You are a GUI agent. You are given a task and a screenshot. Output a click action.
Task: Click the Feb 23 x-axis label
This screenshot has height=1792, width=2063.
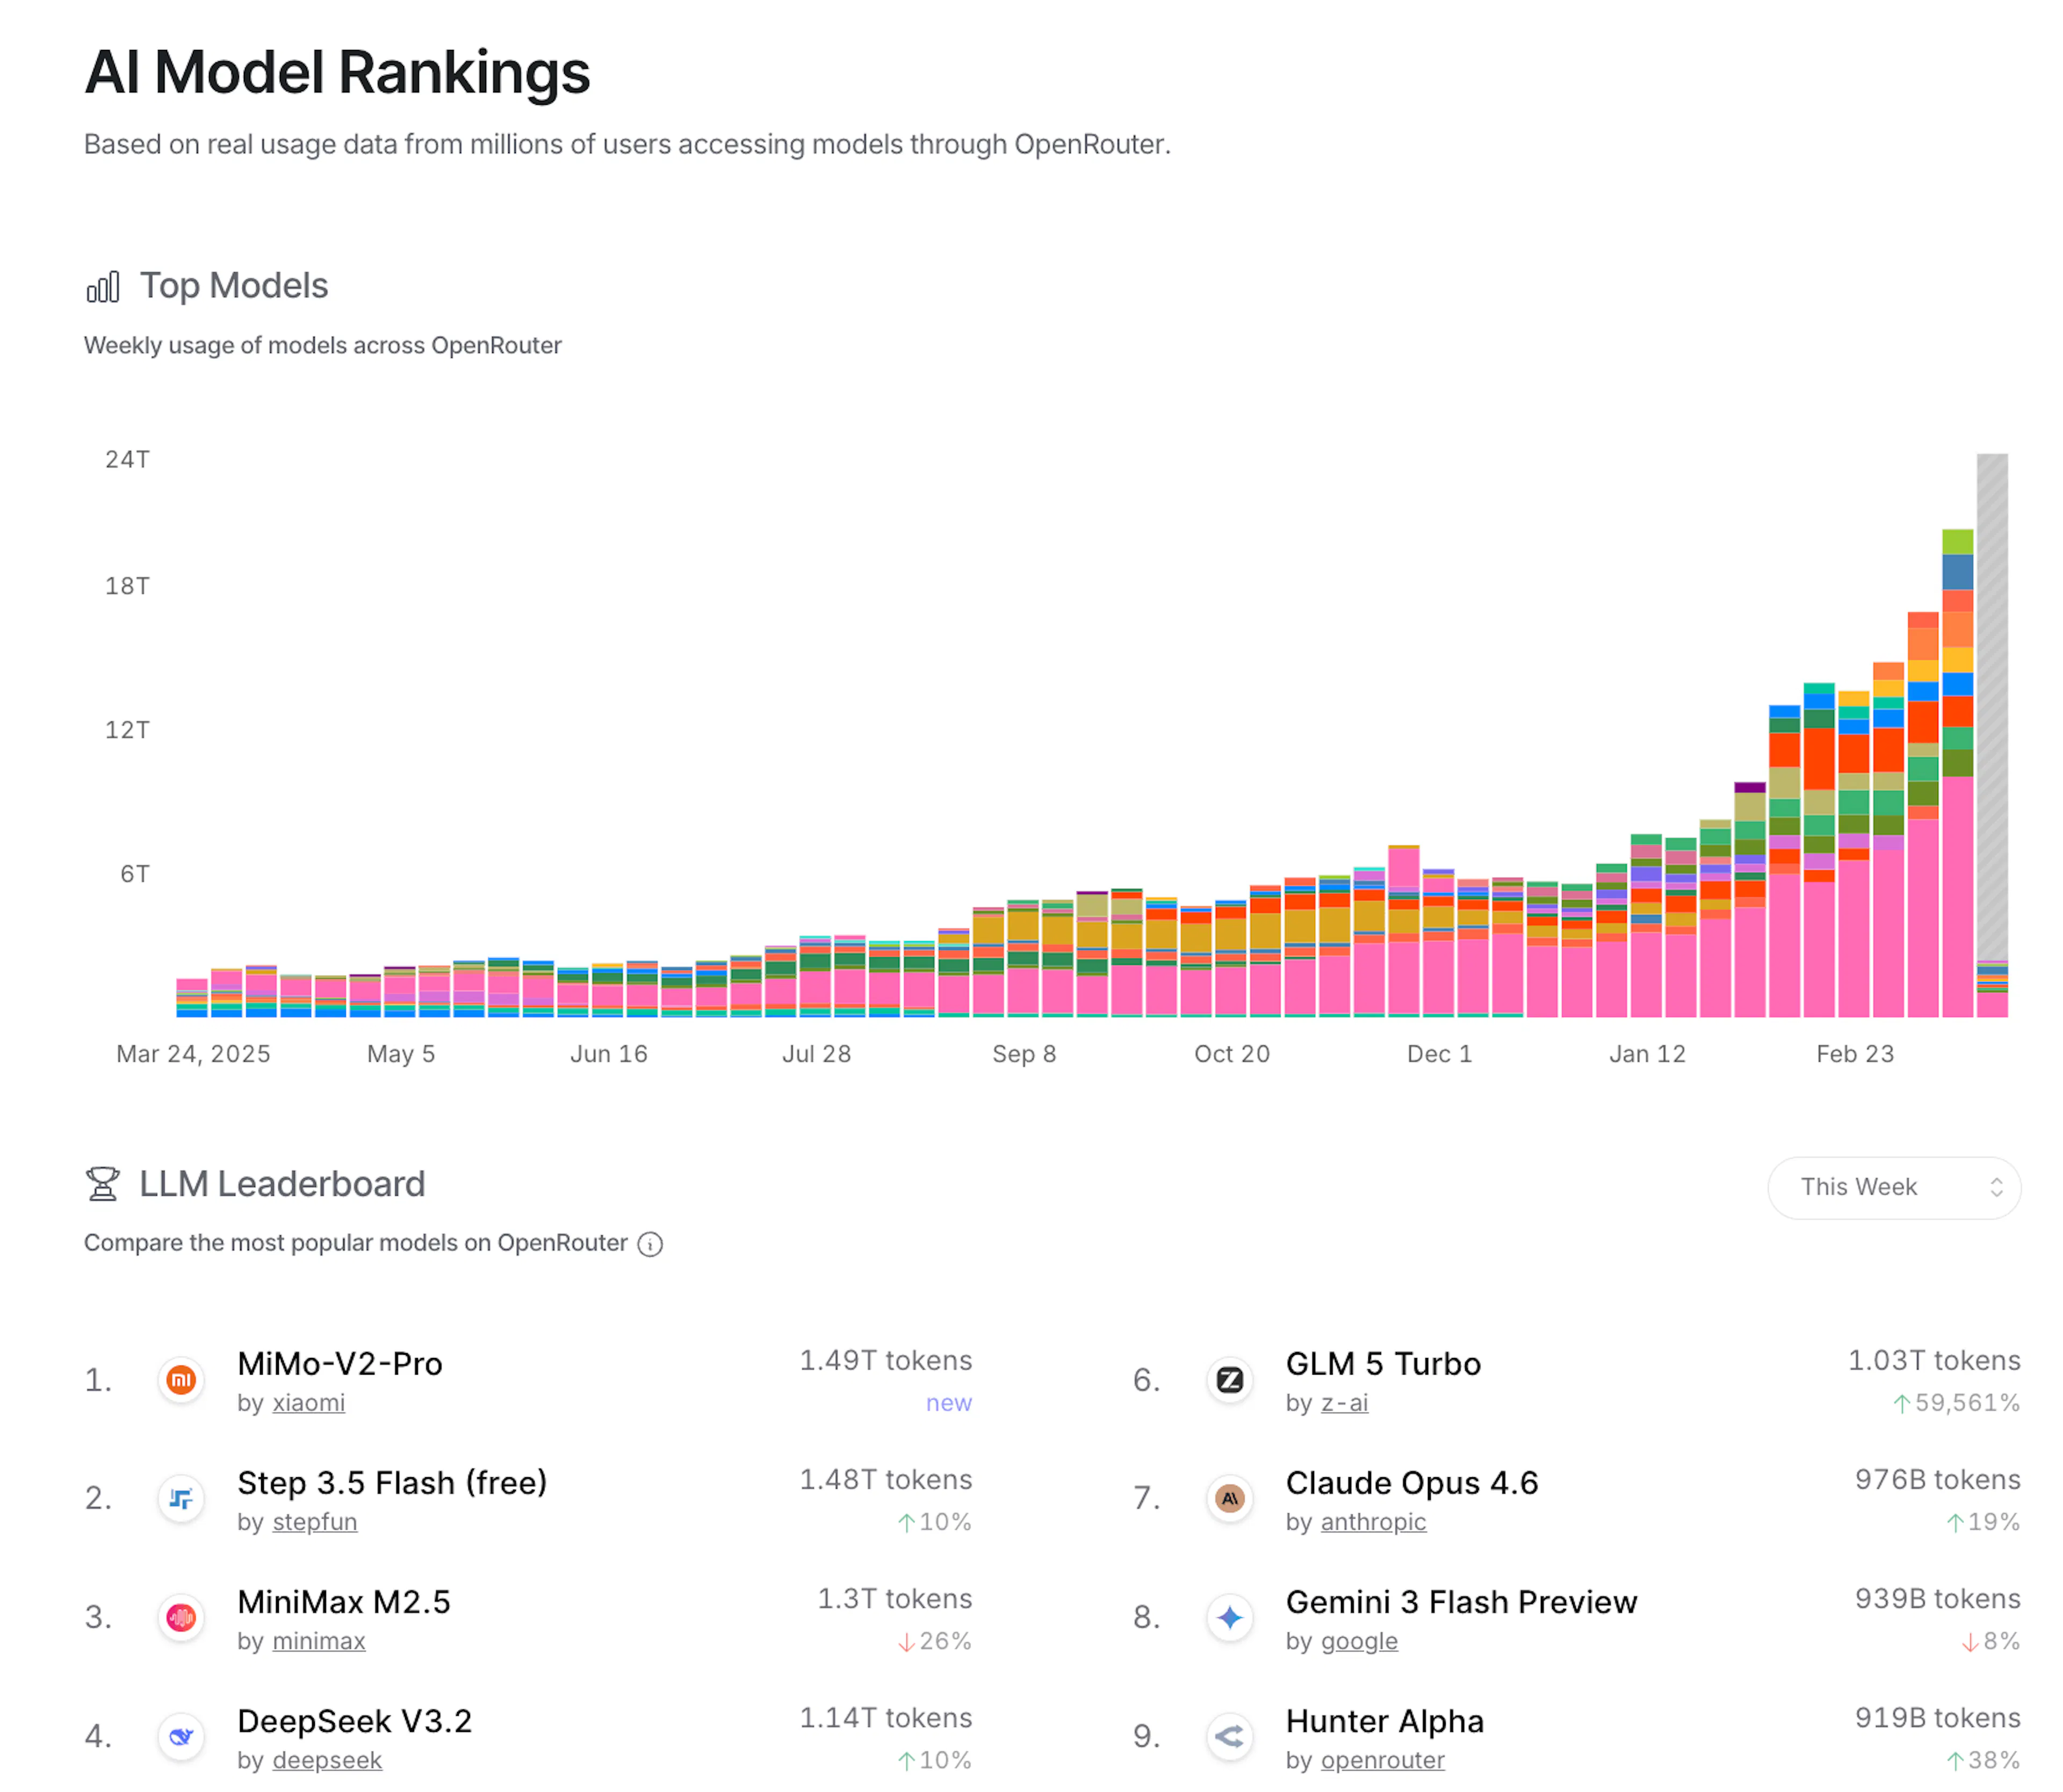[x=1855, y=1054]
